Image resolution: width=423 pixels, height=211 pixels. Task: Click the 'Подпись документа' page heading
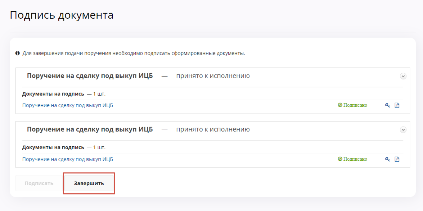(x=62, y=15)
